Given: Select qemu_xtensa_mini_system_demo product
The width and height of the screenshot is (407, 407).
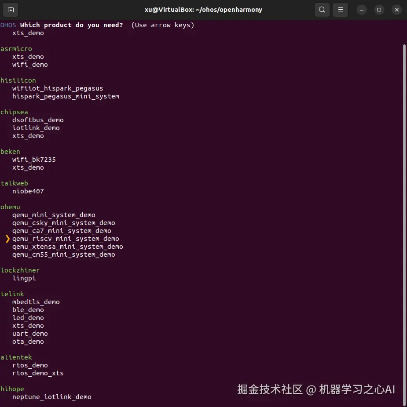Looking at the screenshot, I should click(68, 247).
